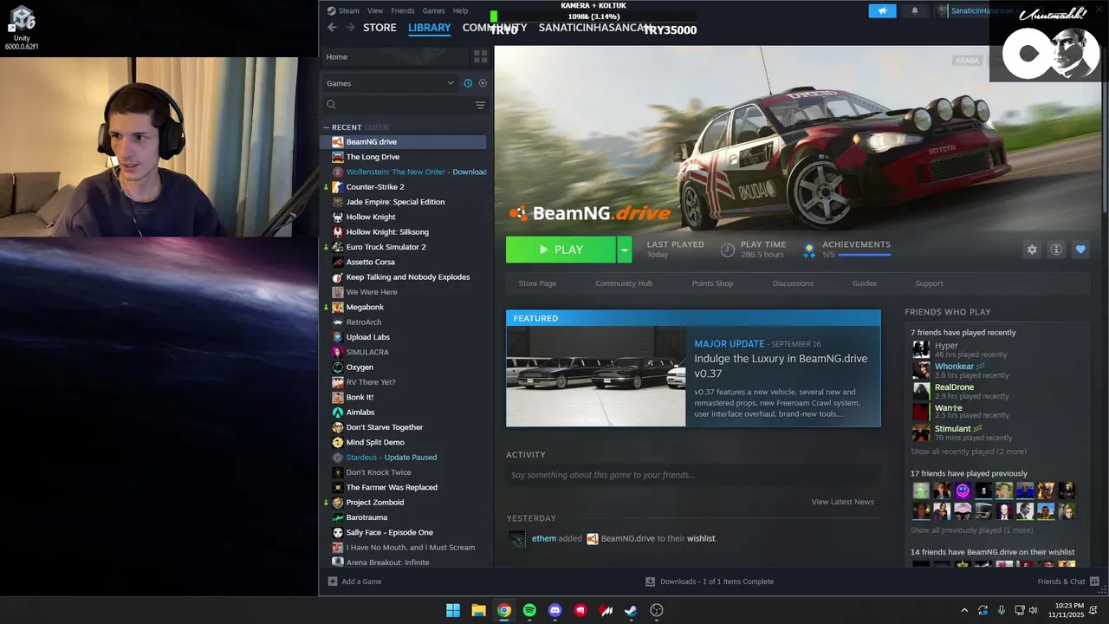Open the notifications bell icon
The height and width of the screenshot is (624, 1109).
tap(915, 10)
